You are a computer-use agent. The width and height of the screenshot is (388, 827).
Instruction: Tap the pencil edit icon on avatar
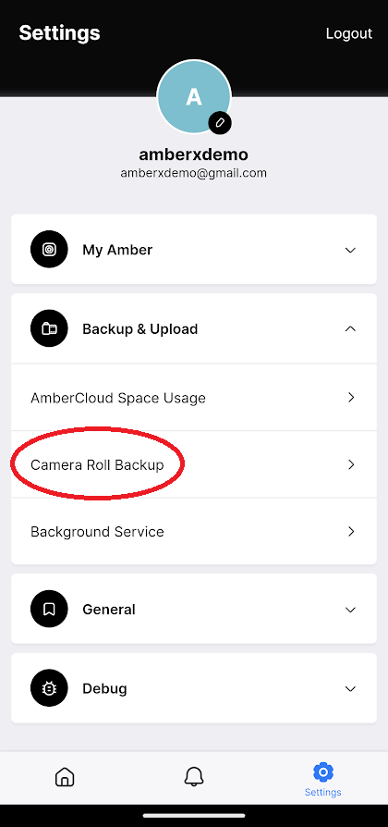point(220,123)
